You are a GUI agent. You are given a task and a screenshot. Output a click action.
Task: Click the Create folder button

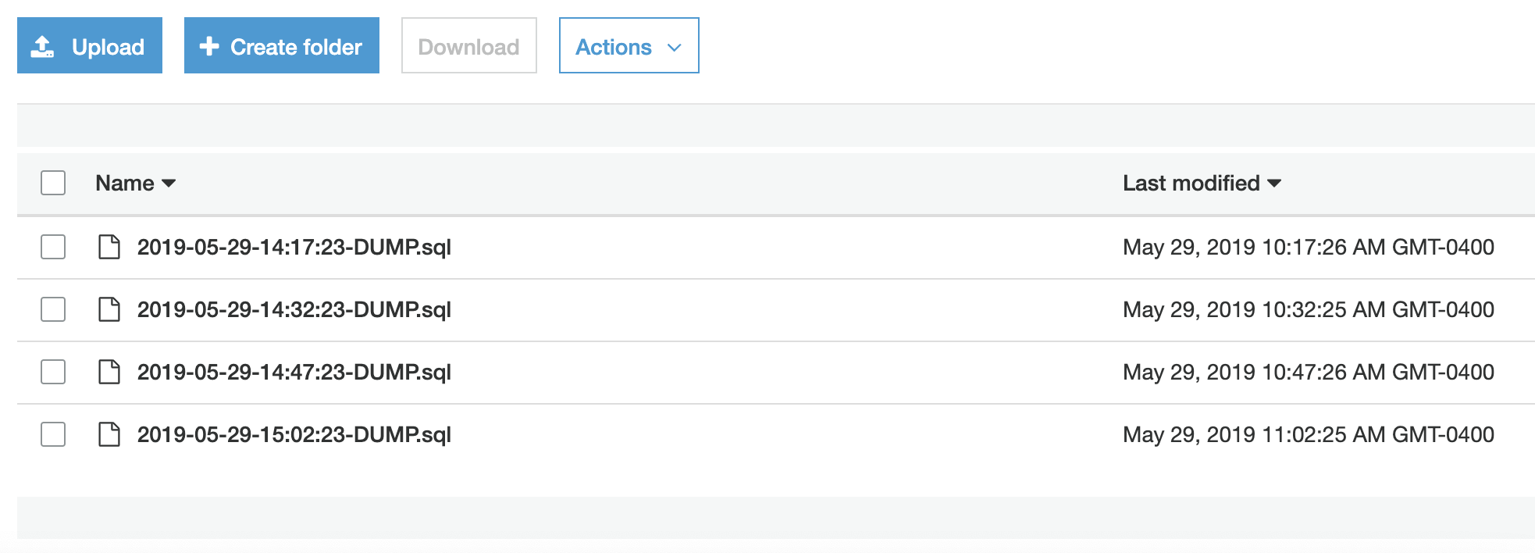click(x=282, y=46)
